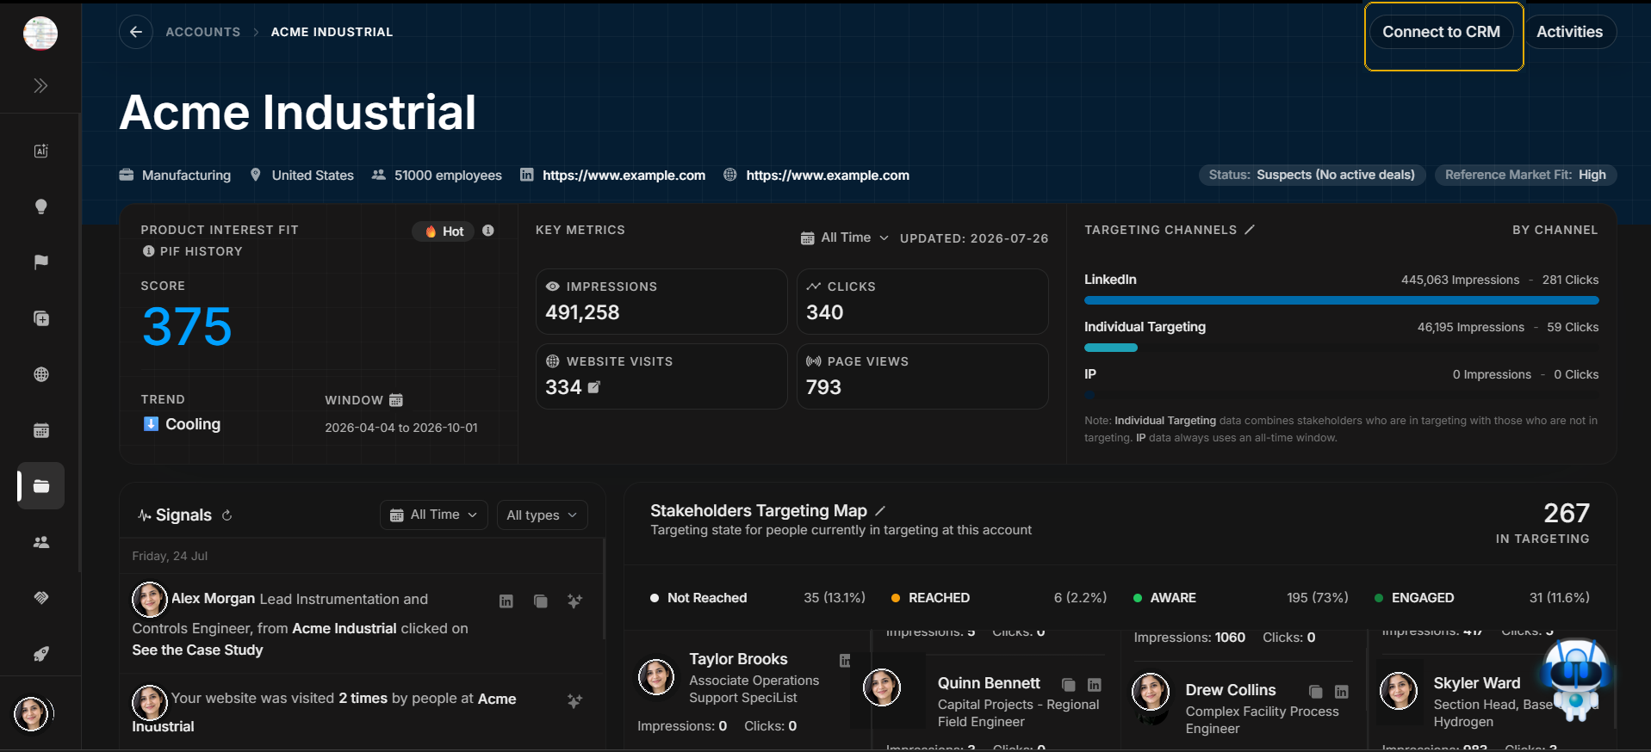Edit Targeting Channels with pencil icon

pos(1250,230)
